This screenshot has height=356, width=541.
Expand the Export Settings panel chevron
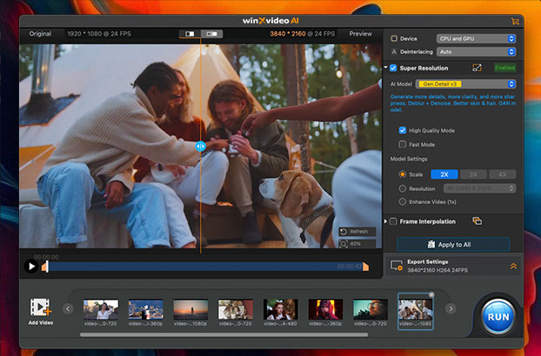tap(513, 266)
